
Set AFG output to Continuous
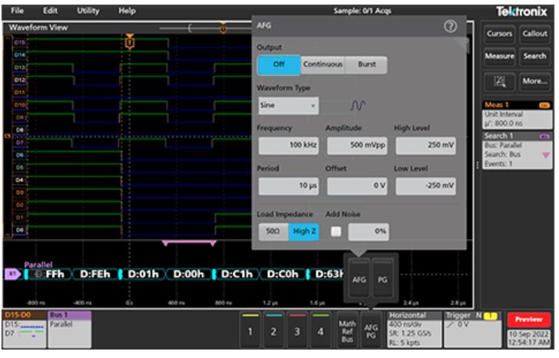322,64
